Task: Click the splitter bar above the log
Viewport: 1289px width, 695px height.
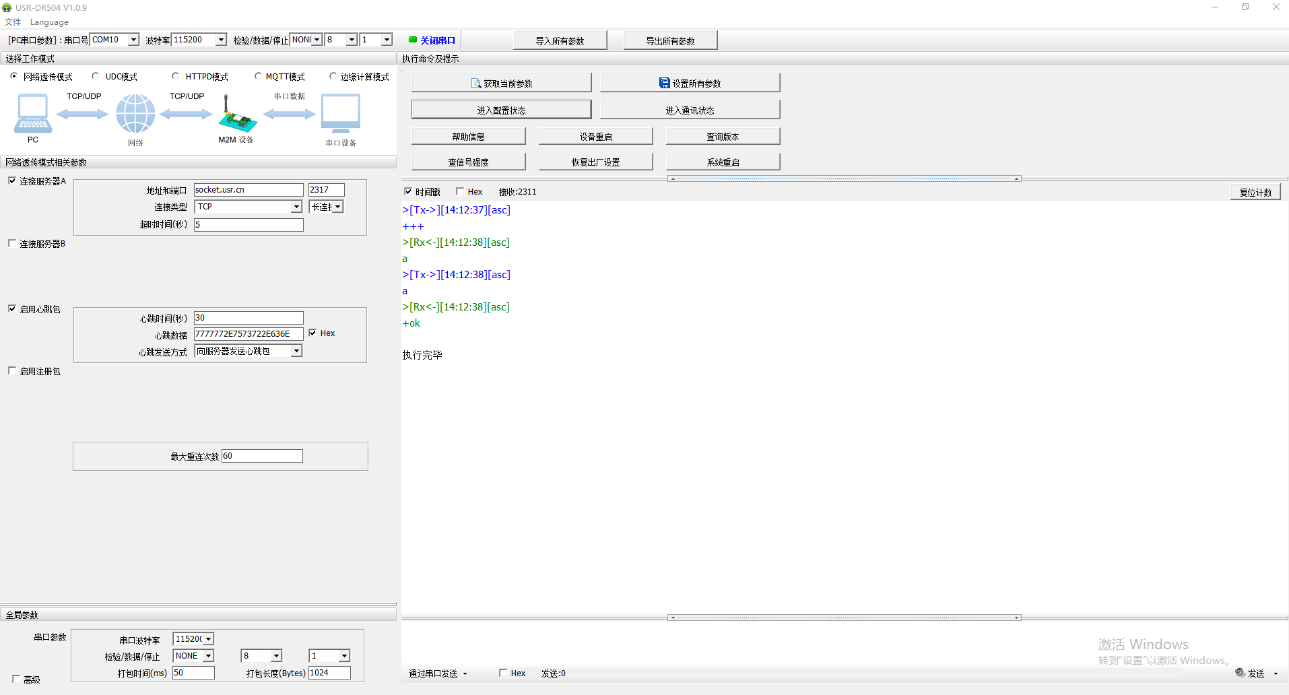Action: point(844,179)
